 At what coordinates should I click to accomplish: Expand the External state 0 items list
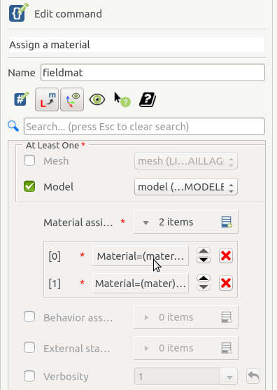tap(146, 348)
